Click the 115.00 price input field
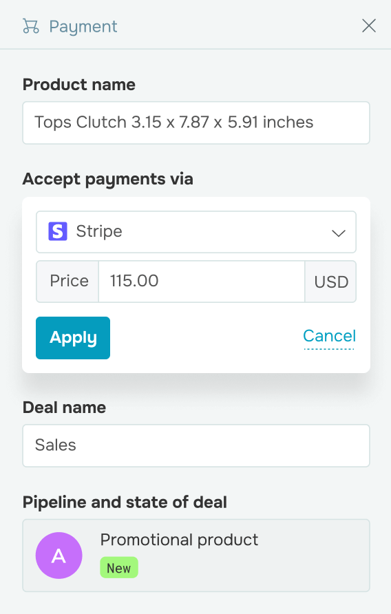 (x=202, y=282)
